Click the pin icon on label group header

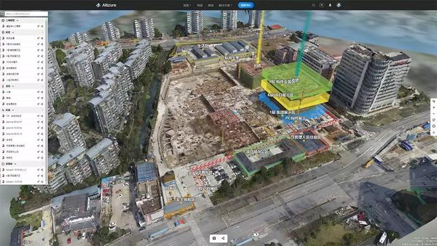tap(3, 32)
